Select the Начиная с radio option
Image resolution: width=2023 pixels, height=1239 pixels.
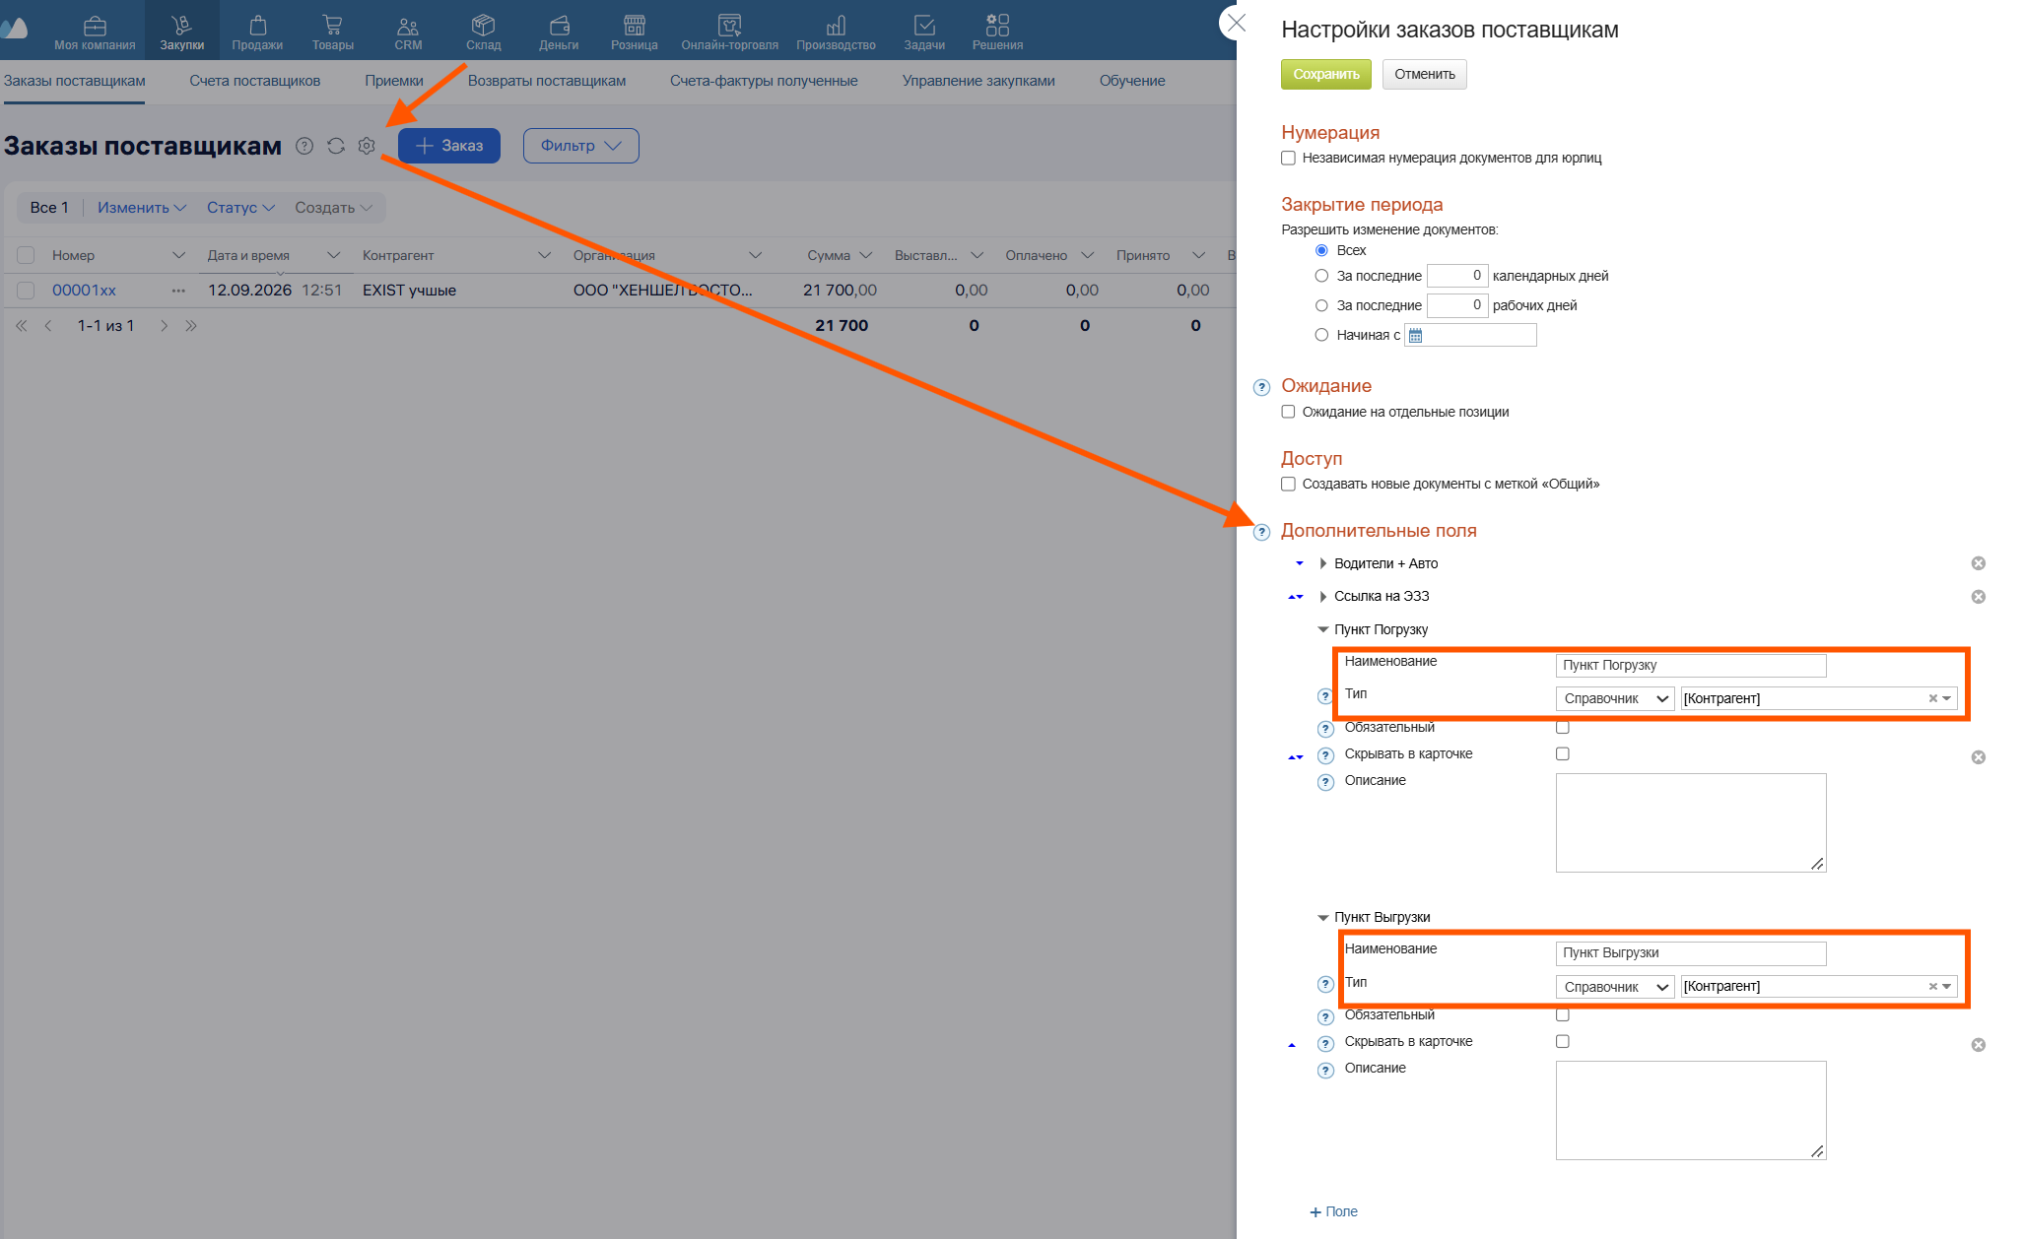1321,335
